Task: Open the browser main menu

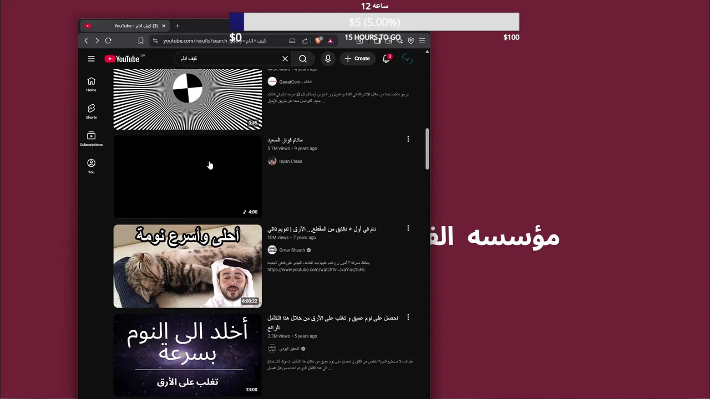Action: 422,40
